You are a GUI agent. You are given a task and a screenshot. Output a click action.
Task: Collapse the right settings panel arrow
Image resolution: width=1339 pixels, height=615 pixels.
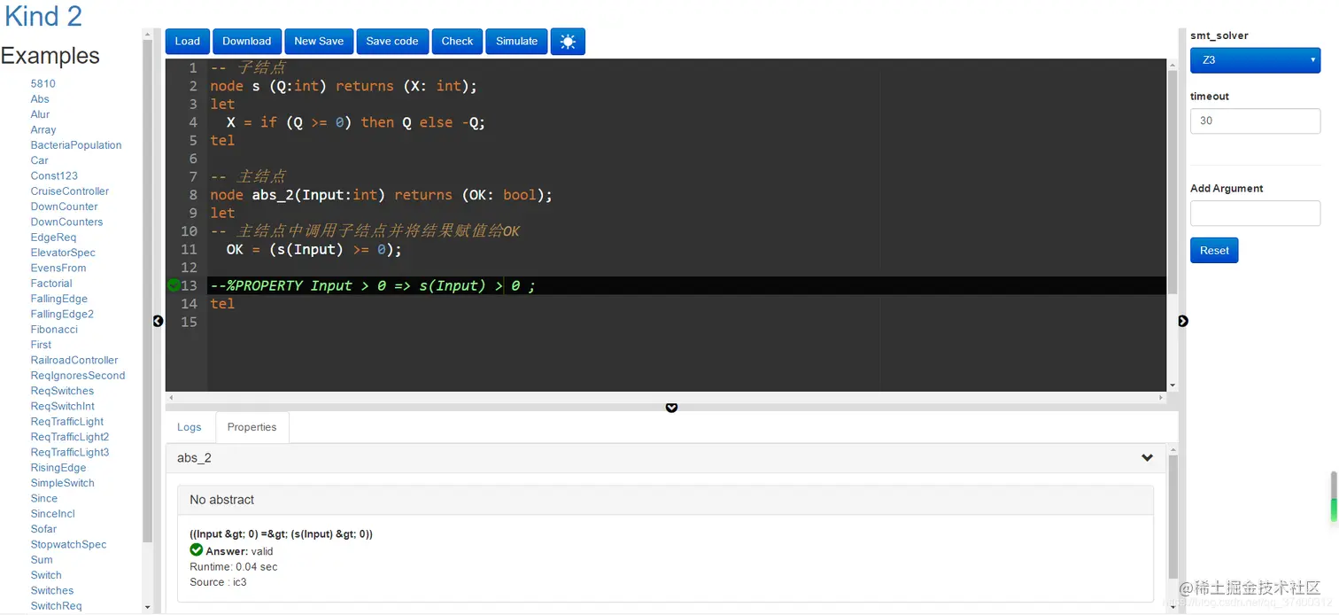click(1183, 321)
